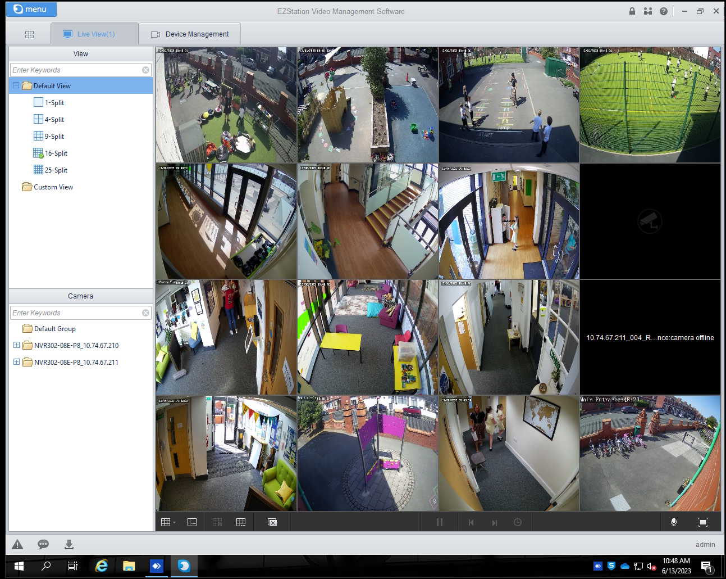Viewport: 726px width, 579px height.
Task: Click the admin user label
Action: coord(705,544)
